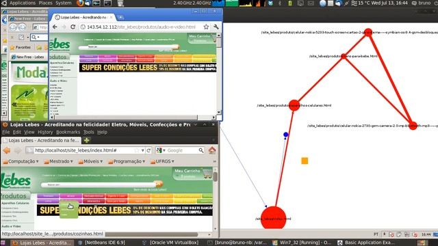Open Firefox URL history dropdown arrow
Viewport: 438px width, 246px height.
143,150
